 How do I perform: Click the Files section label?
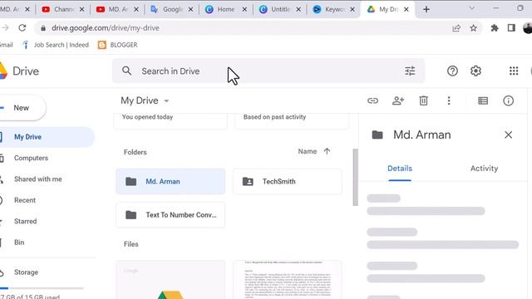point(131,244)
